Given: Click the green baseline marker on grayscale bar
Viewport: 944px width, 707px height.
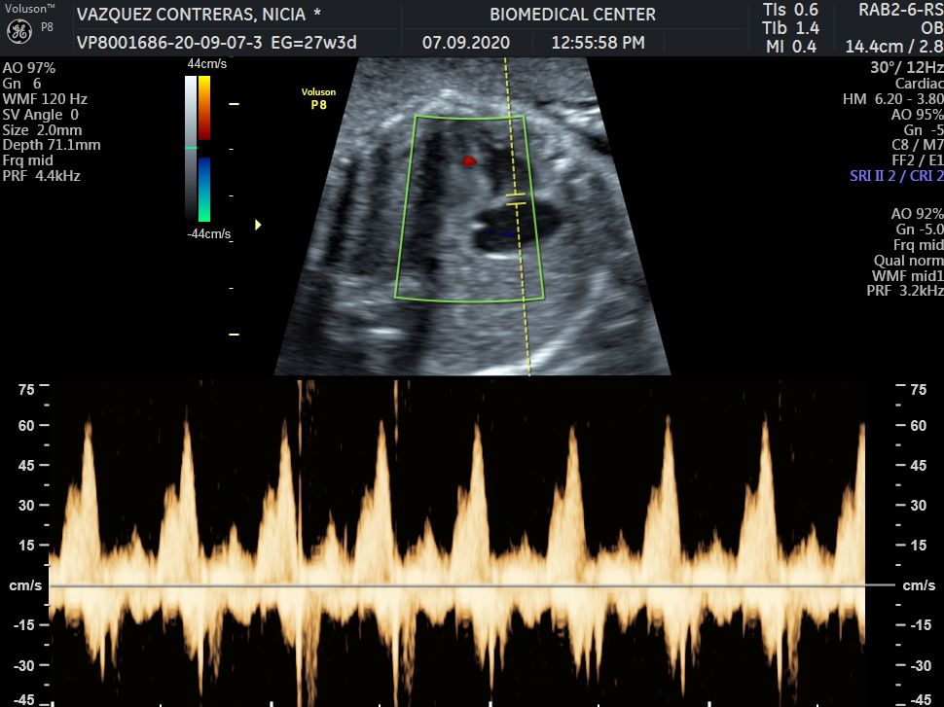Looking at the screenshot, I should pyautogui.click(x=191, y=148).
